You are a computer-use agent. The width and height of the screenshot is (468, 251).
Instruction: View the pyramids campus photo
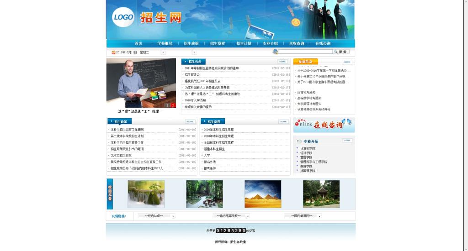click(263, 194)
